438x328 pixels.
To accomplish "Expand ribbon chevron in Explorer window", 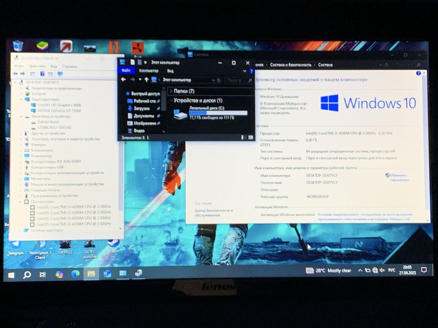I will [245, 71].
